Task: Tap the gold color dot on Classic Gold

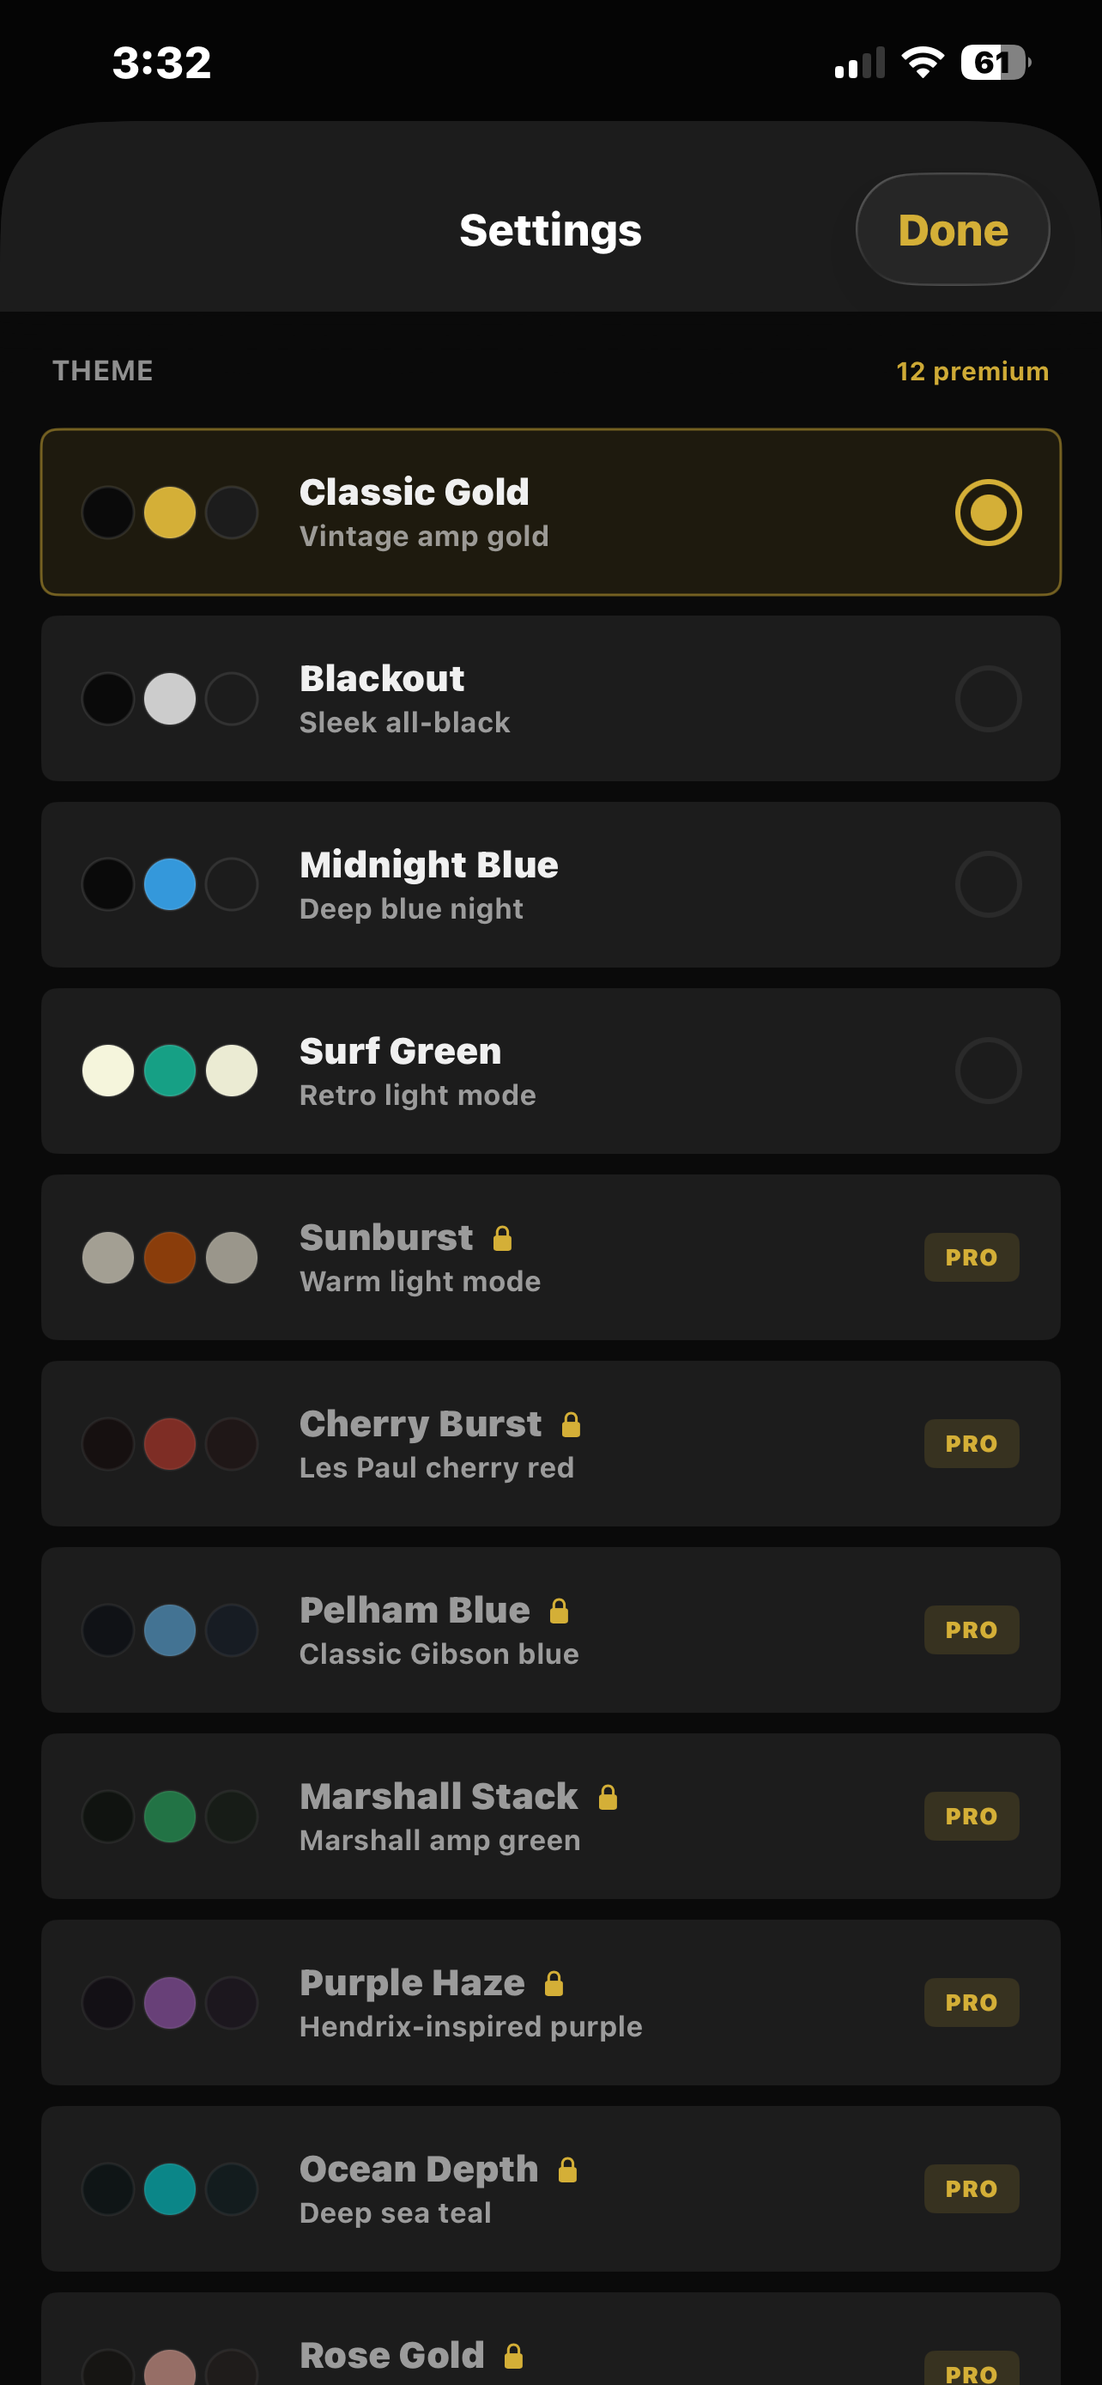Action: tap(169, 510)
